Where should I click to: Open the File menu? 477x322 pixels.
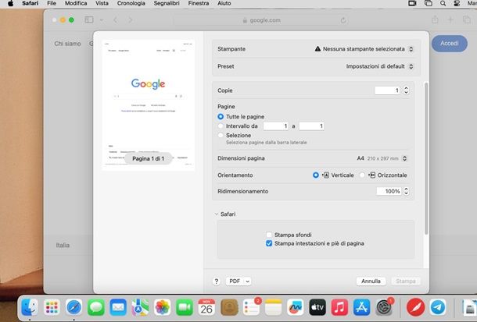(52, 3)
